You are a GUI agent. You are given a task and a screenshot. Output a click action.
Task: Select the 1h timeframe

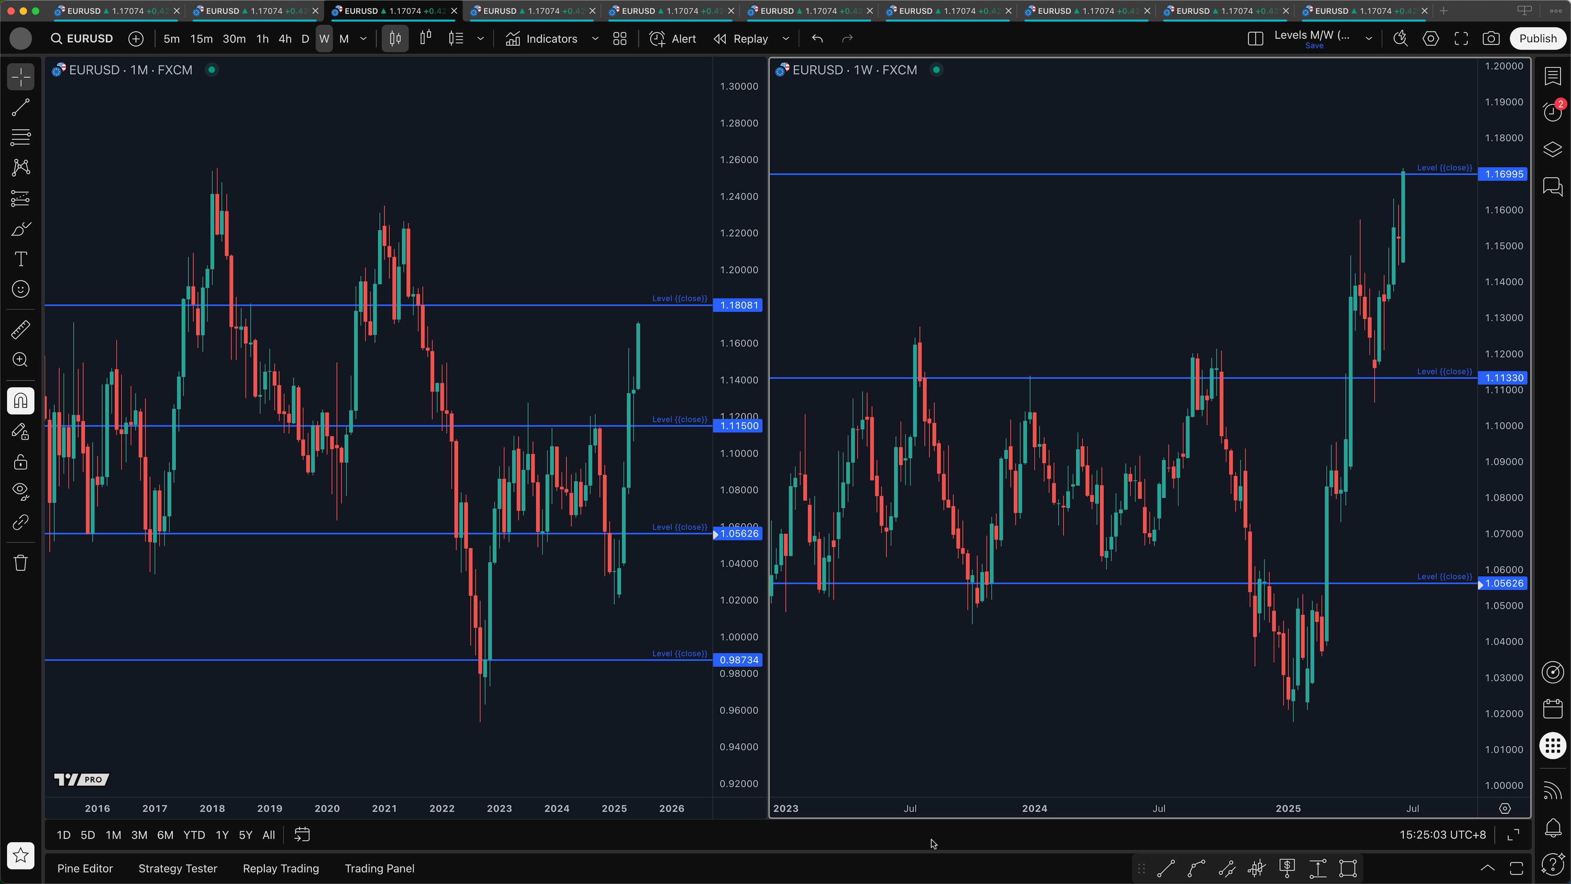click(262, 39)
